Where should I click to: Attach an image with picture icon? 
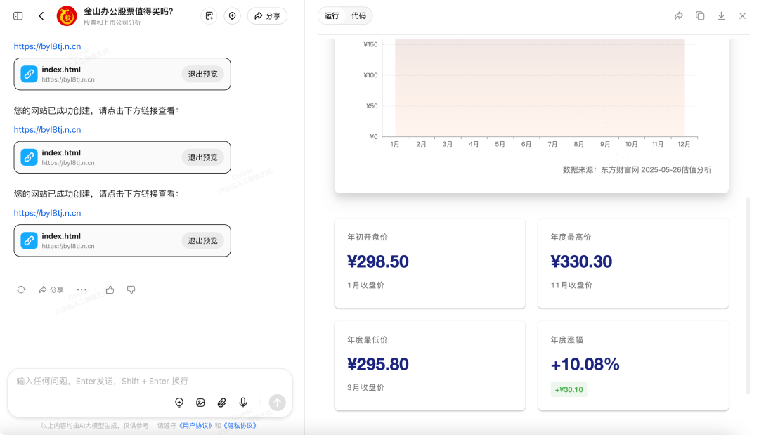coord(200,403)
